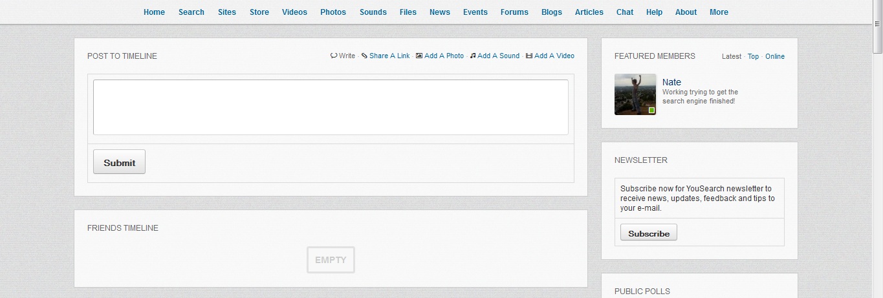Open the Videos section
This screenshot has width=883, height=298.
click(x=294, y=12)
